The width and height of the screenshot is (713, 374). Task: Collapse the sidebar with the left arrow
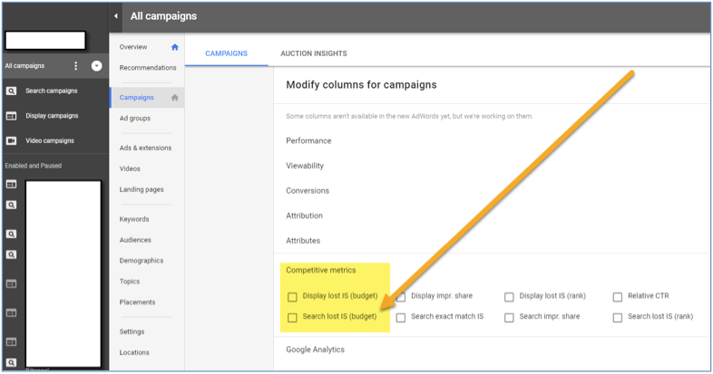pos(116,16)
